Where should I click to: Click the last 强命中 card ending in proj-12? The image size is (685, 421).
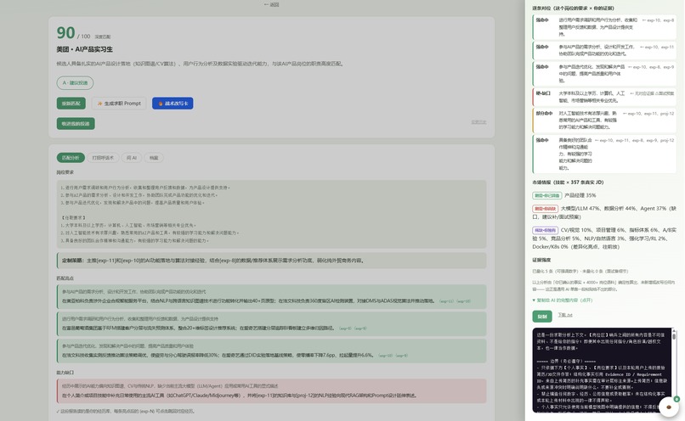[604, 154]
